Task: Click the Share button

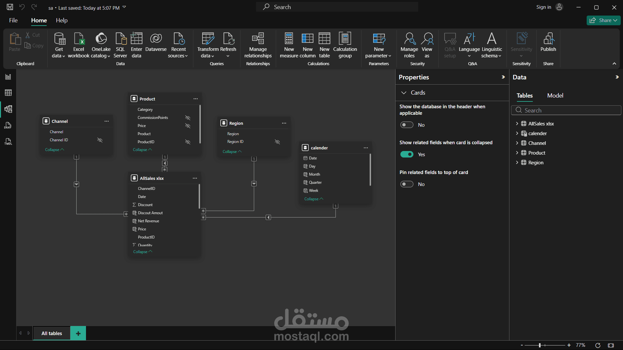Action: (x=603, y=20)
